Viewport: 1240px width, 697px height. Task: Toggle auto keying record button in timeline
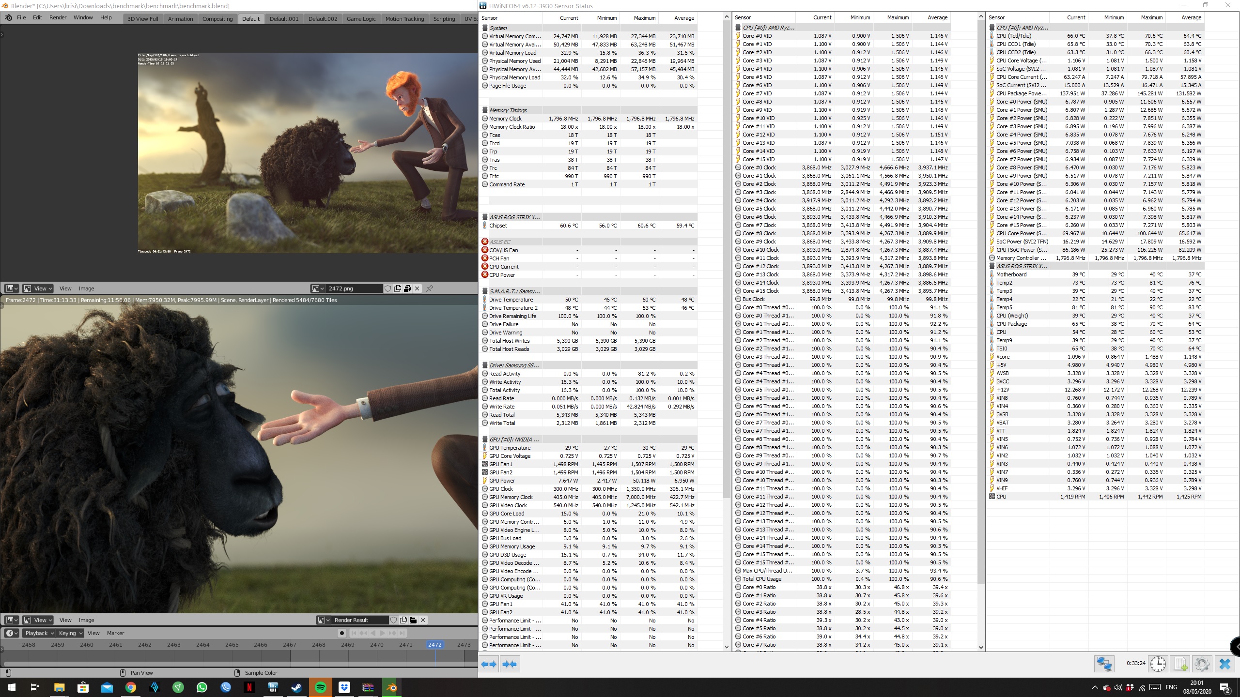pos(342,633)
